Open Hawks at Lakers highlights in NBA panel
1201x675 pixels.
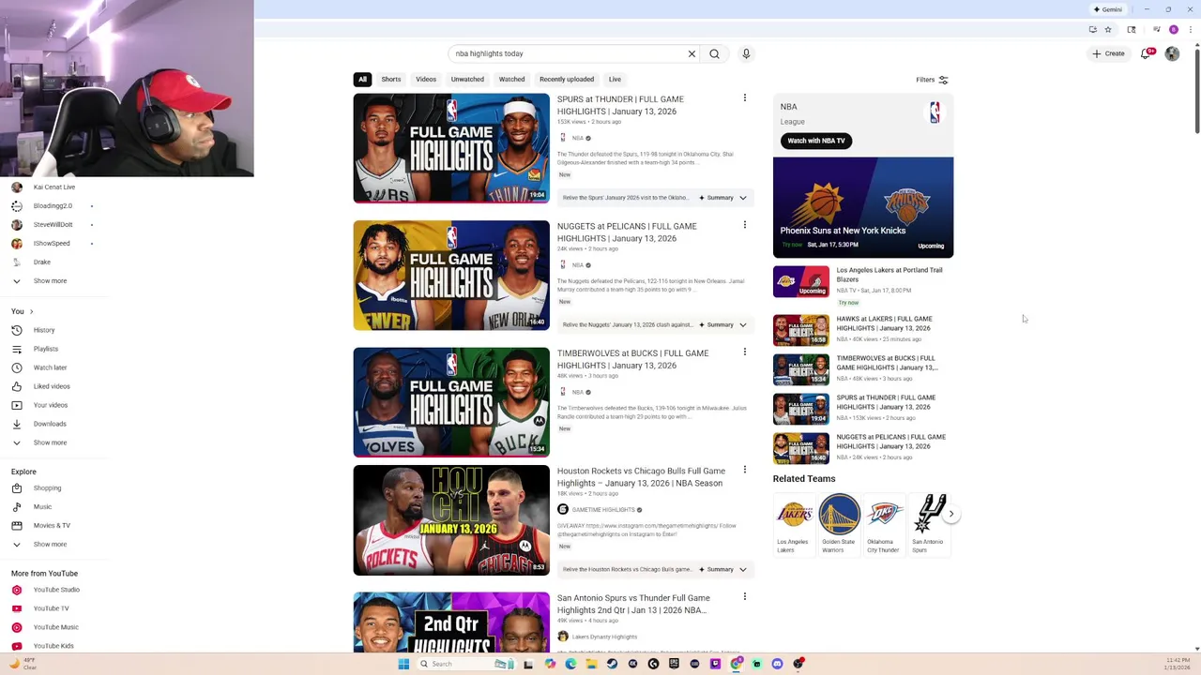(x=862, y=329)
